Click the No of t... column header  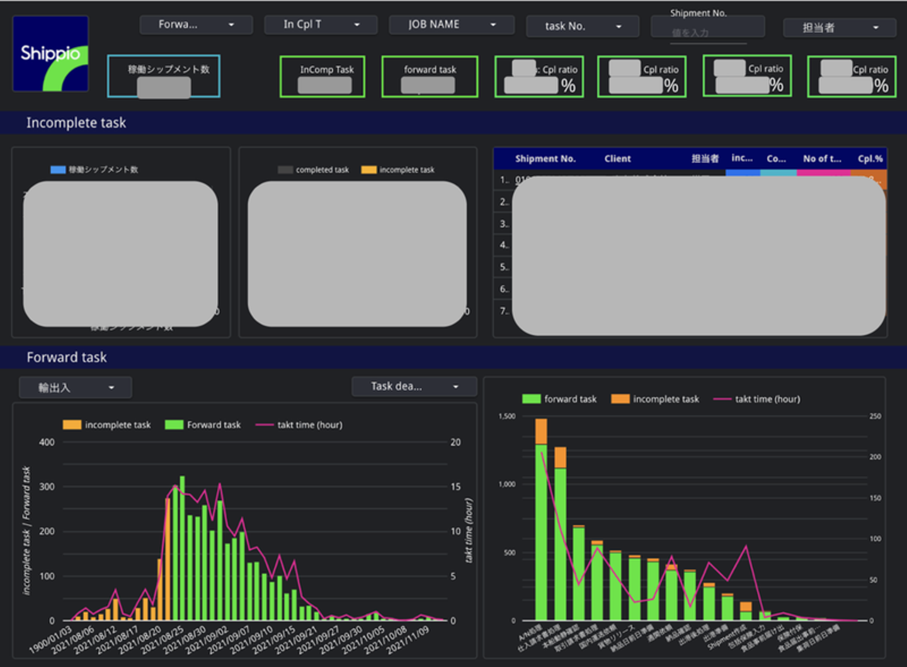pos(821,159)
